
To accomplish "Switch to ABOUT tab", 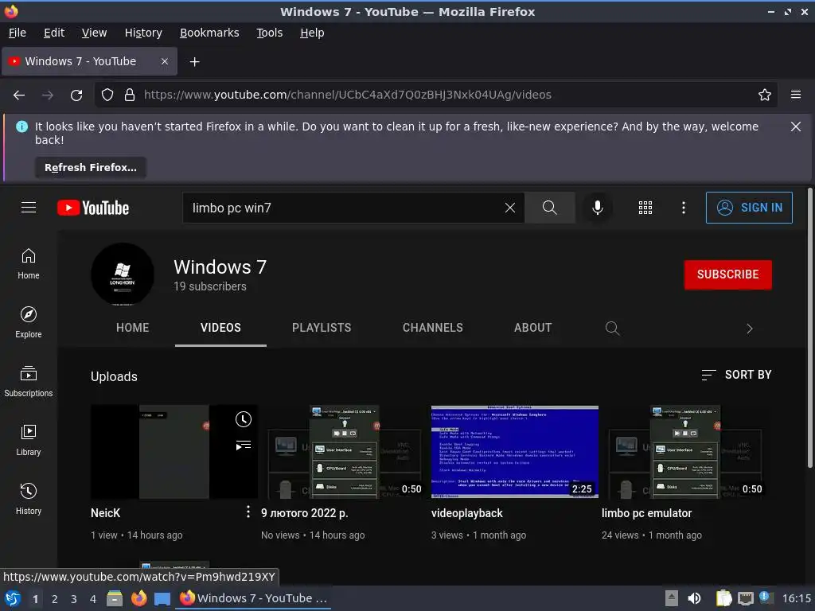I will tap(532, 328).
